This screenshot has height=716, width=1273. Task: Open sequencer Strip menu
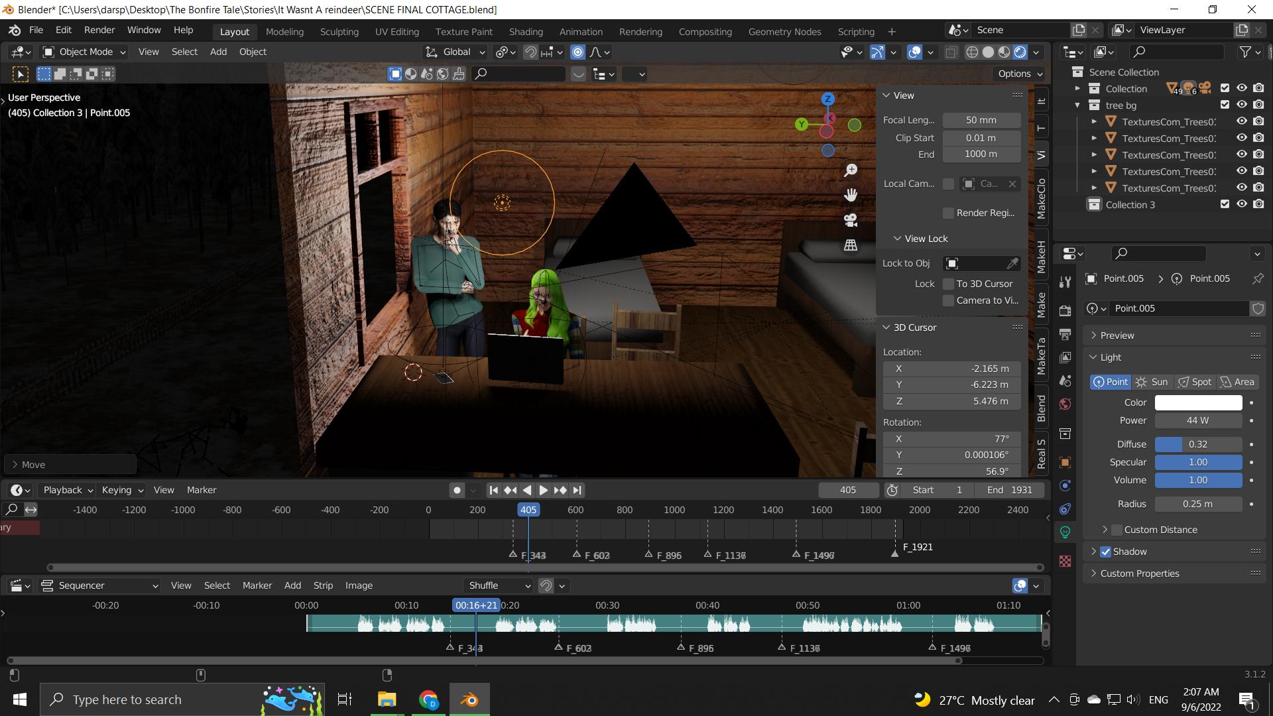click(323, 586)
